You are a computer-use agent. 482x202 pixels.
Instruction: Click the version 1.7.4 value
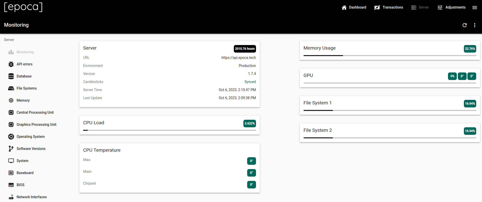252,74
